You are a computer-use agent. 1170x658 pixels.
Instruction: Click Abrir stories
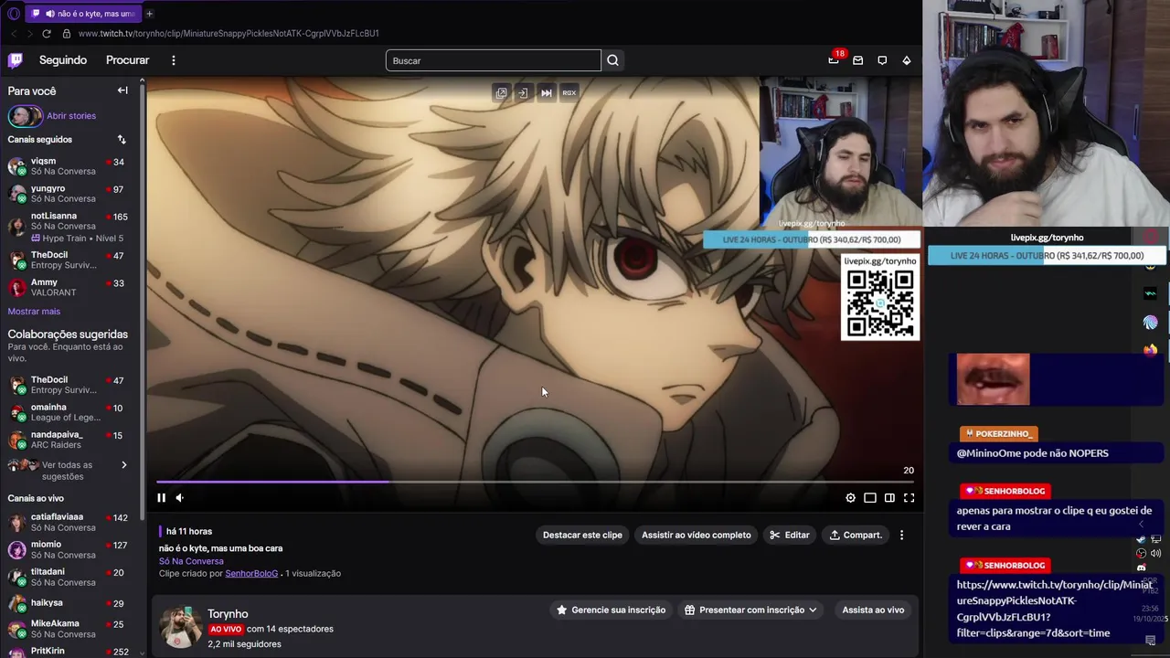click(x=71, y=116)
